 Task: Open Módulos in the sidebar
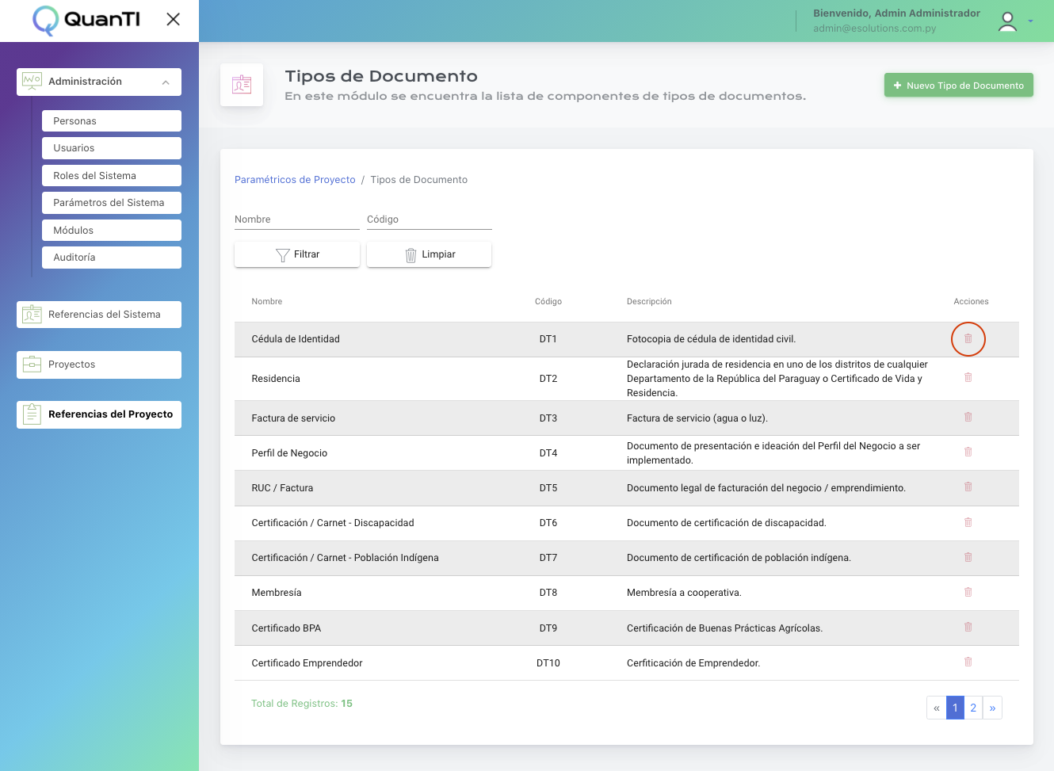(x=112, y=230)
